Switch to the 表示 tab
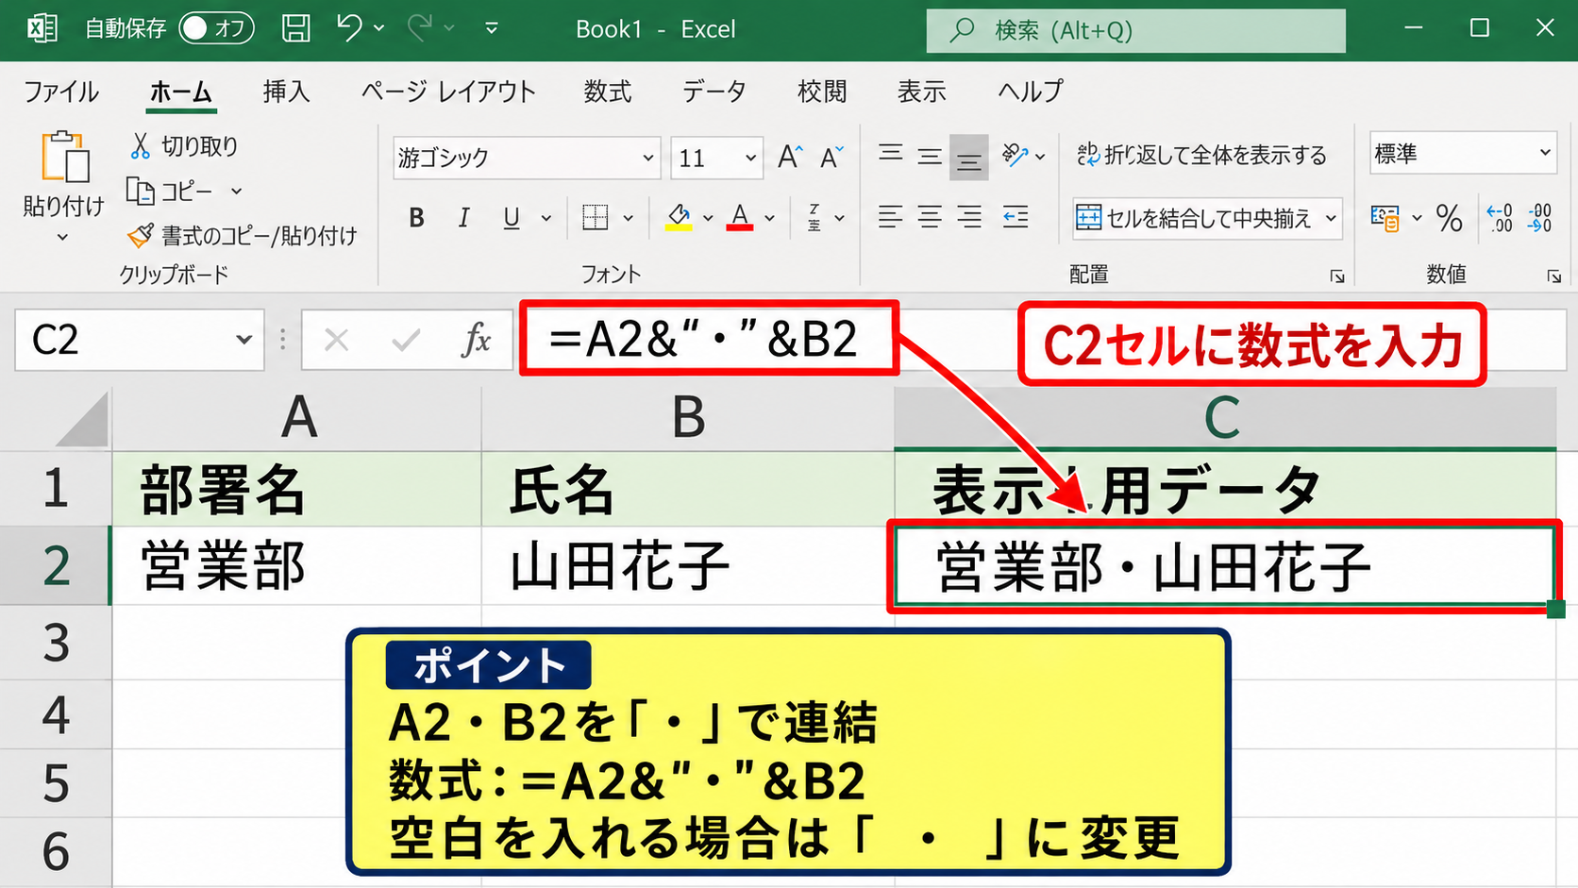This screenshot has height=888, width=1578. tap(921, 92)
